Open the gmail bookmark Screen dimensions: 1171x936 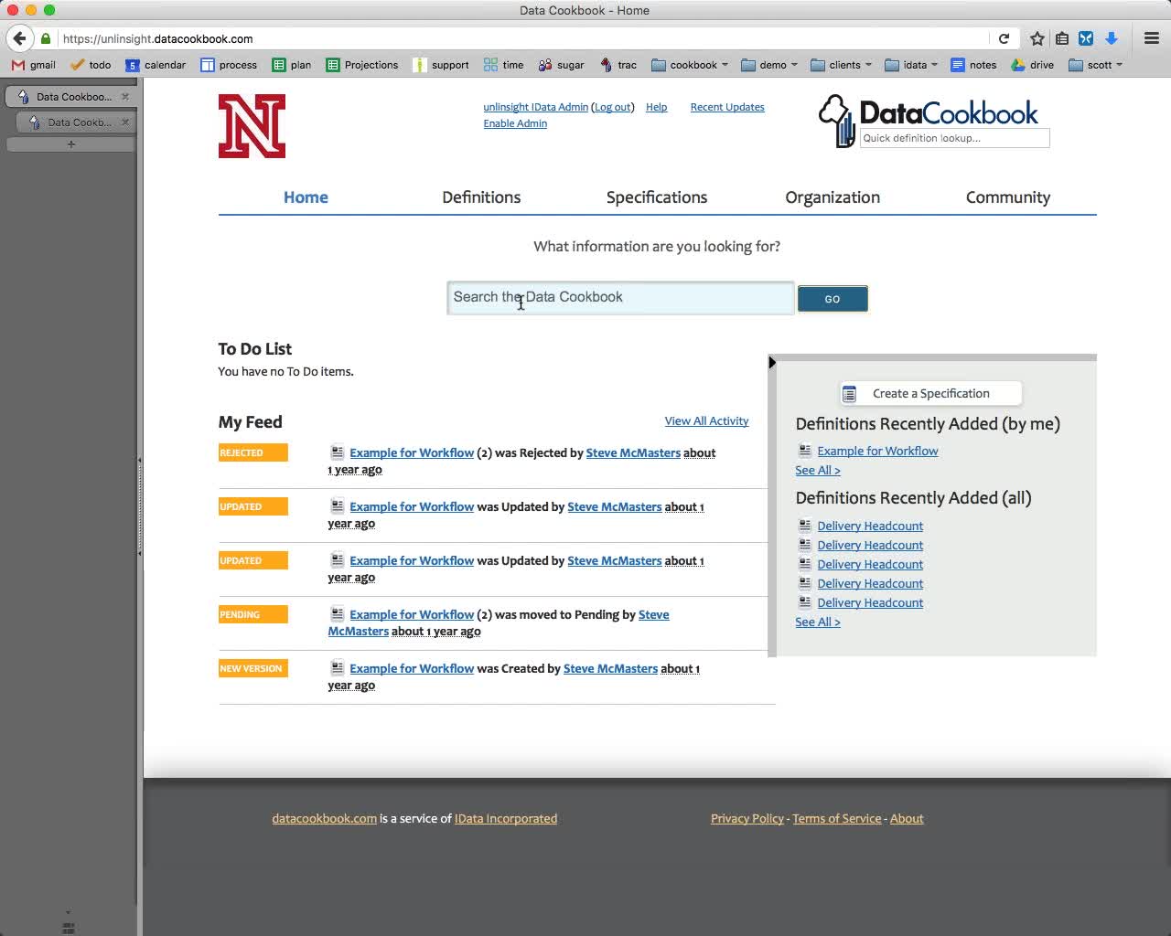pos(34,65)
